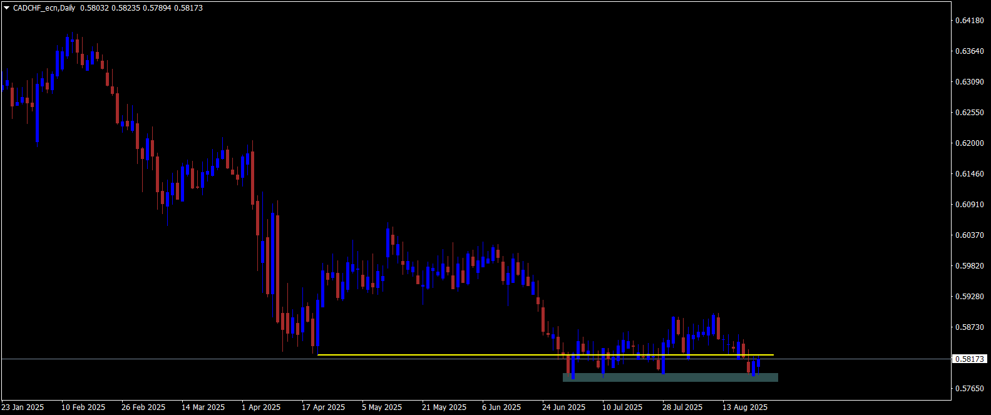Click the 0.63640 price axis label
Image resolution: width=991 pixels, height=415 pixels.
969,51
